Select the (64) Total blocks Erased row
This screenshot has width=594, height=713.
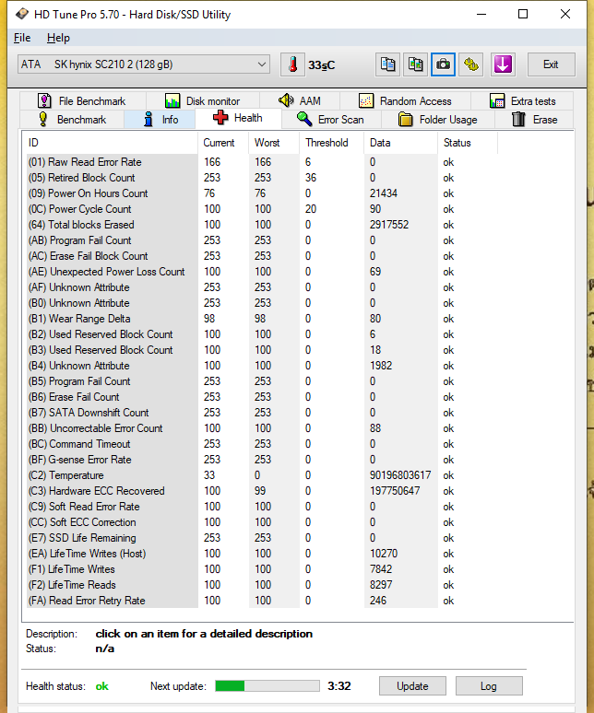click(x=262, y=225)
